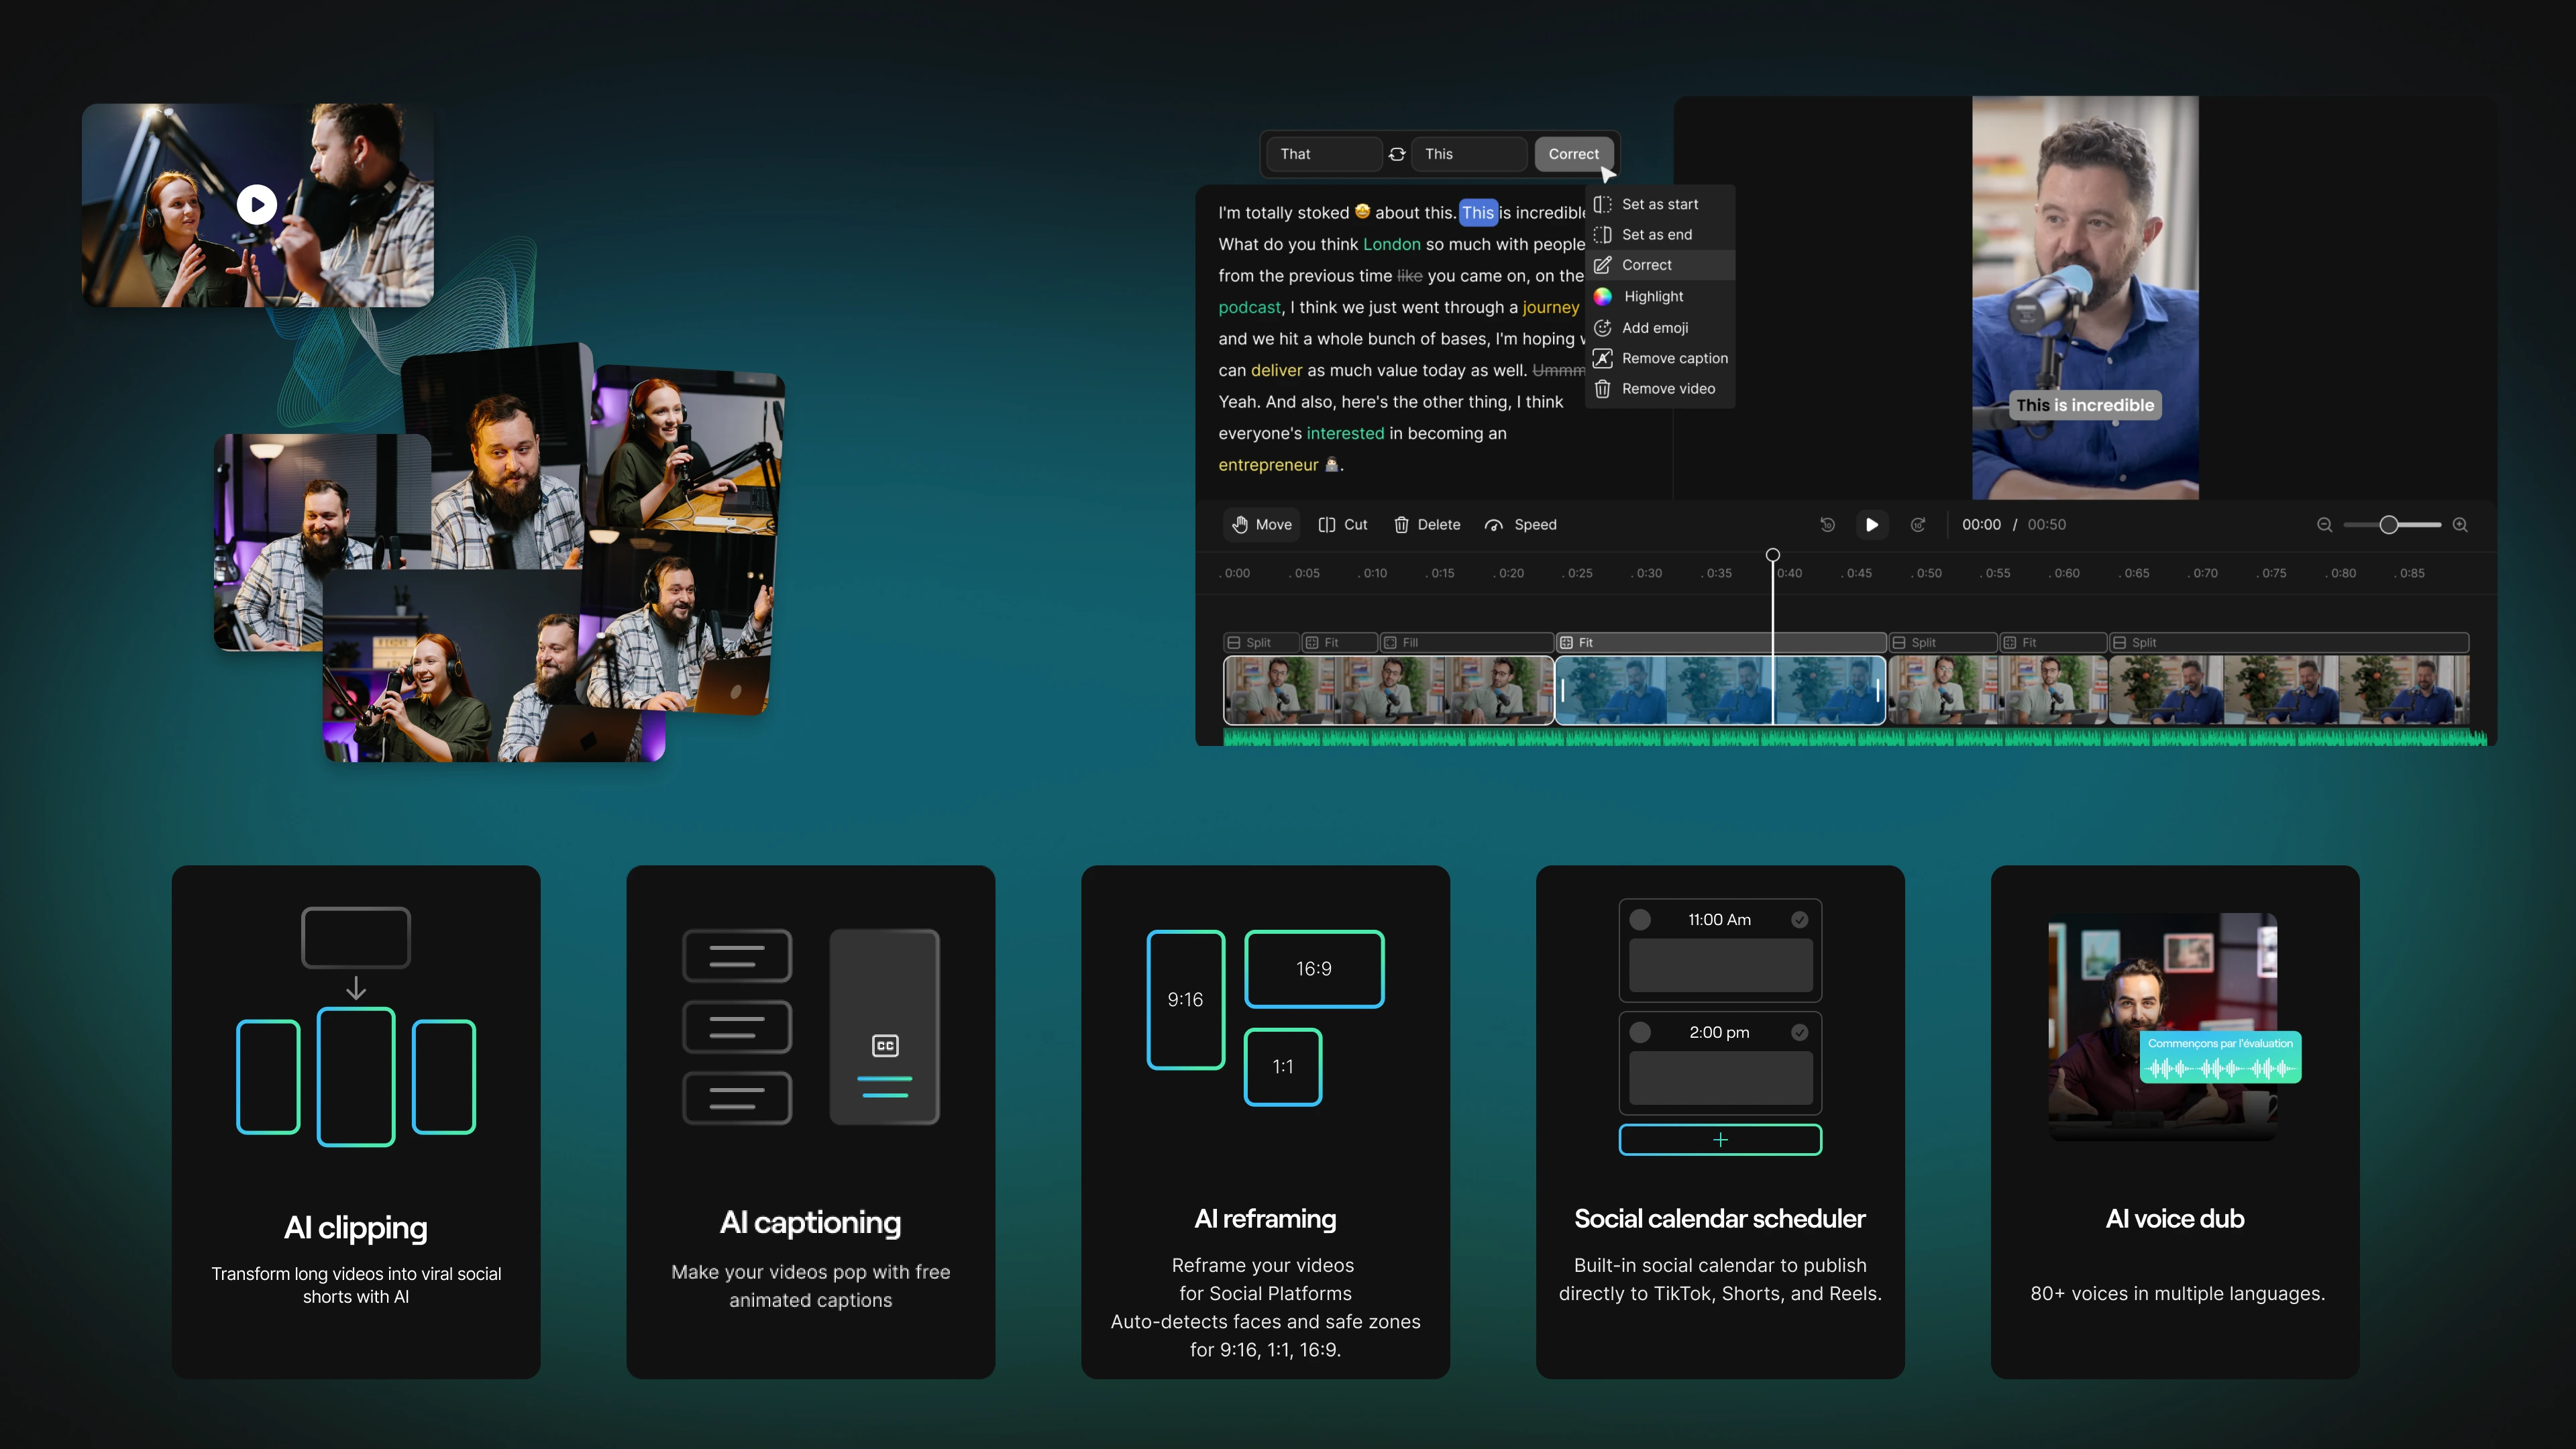Click the struck-through word 'like' in the transcript
The height and width of the screenshot is (1449, 2576).
click(1409, 275)
